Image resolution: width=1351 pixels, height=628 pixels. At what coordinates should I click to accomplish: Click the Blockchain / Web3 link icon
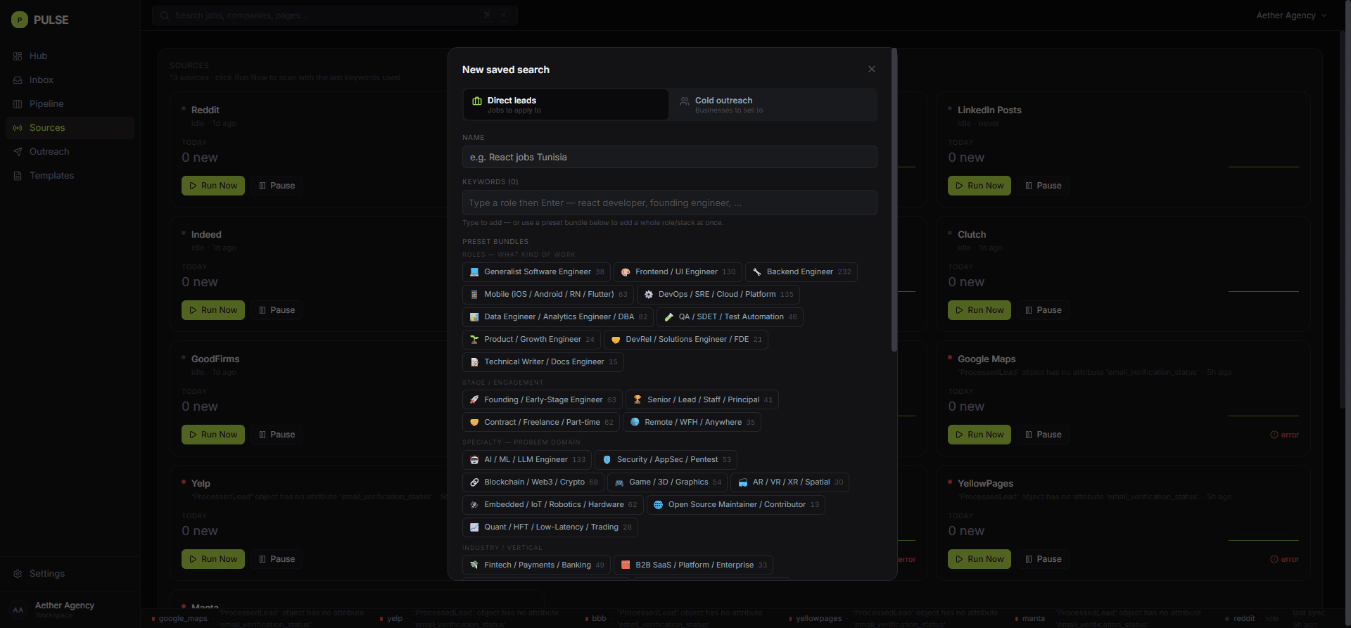(474, 482)
